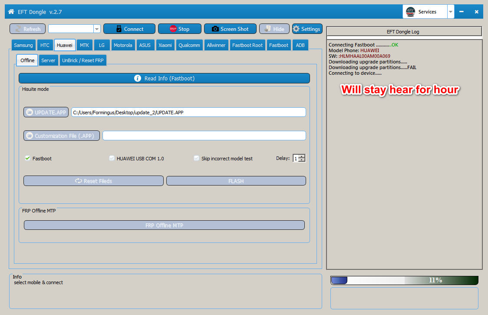Switch to the Allwinner tab

[x=216, y=45]
